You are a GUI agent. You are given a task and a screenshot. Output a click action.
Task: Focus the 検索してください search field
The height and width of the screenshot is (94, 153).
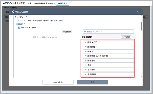tap(108, 32)
